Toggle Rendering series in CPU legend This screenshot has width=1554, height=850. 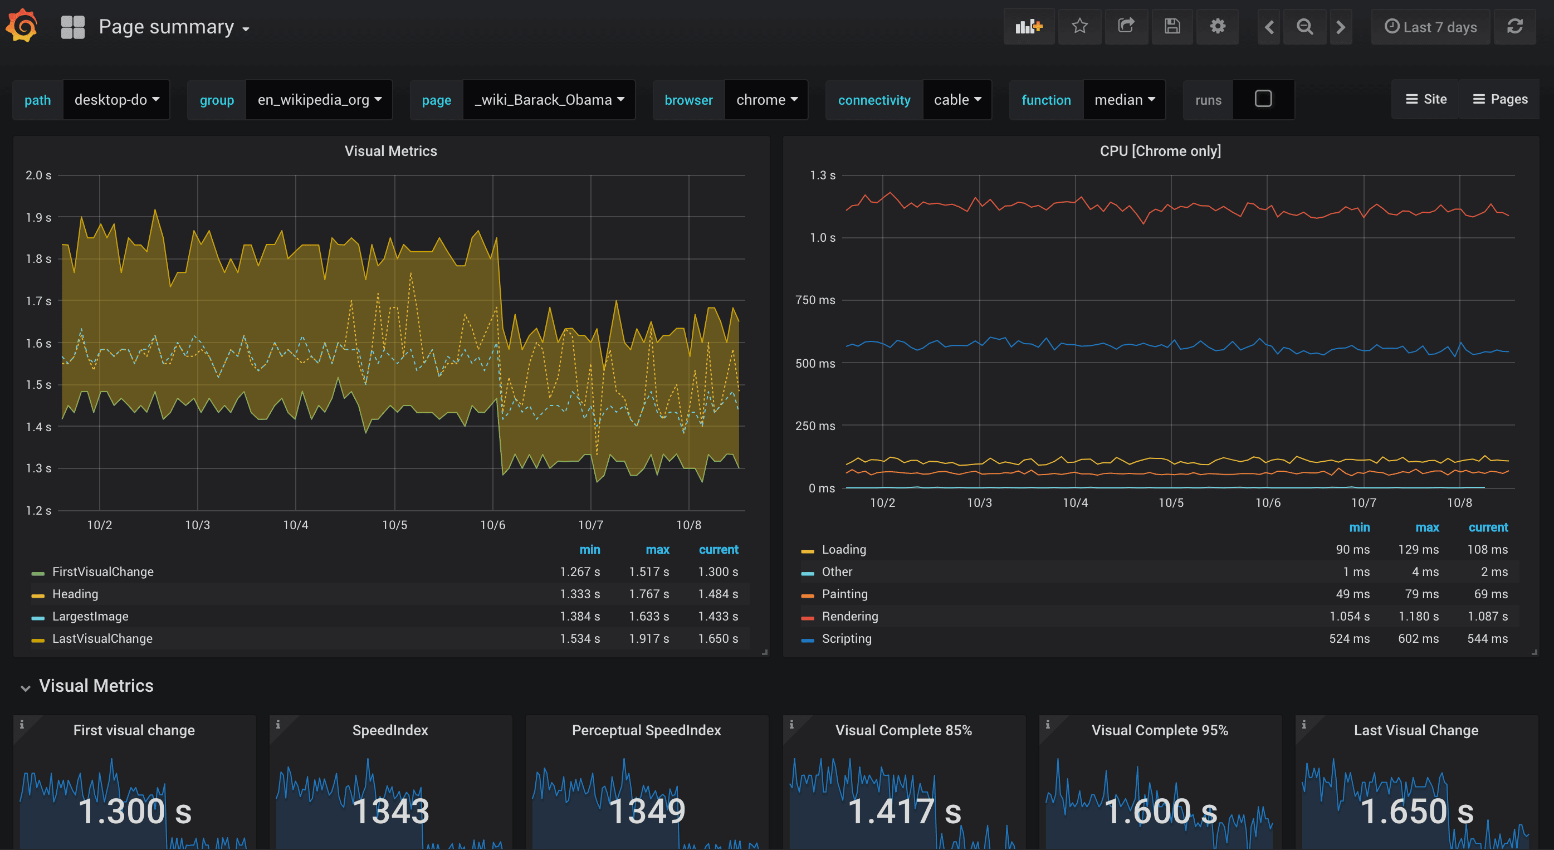point(849,616)
